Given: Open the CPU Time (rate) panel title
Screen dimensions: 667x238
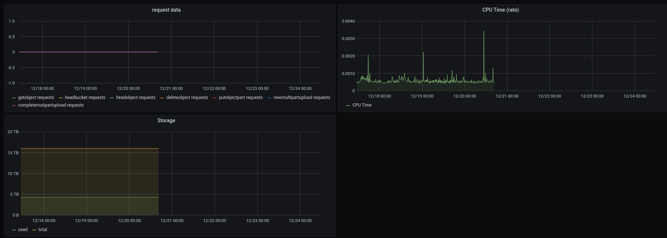Looking at the screenshot, I should tap(500, 10).
